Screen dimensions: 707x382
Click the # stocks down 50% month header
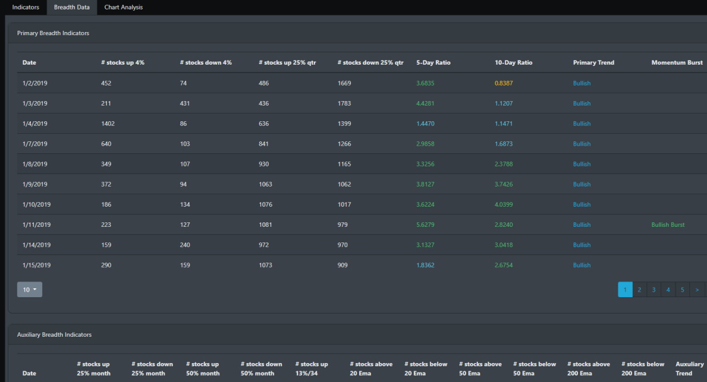(x=262, y=369)
